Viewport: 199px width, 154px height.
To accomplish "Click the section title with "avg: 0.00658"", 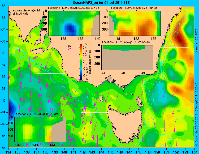I will click(x=73, y=8).
